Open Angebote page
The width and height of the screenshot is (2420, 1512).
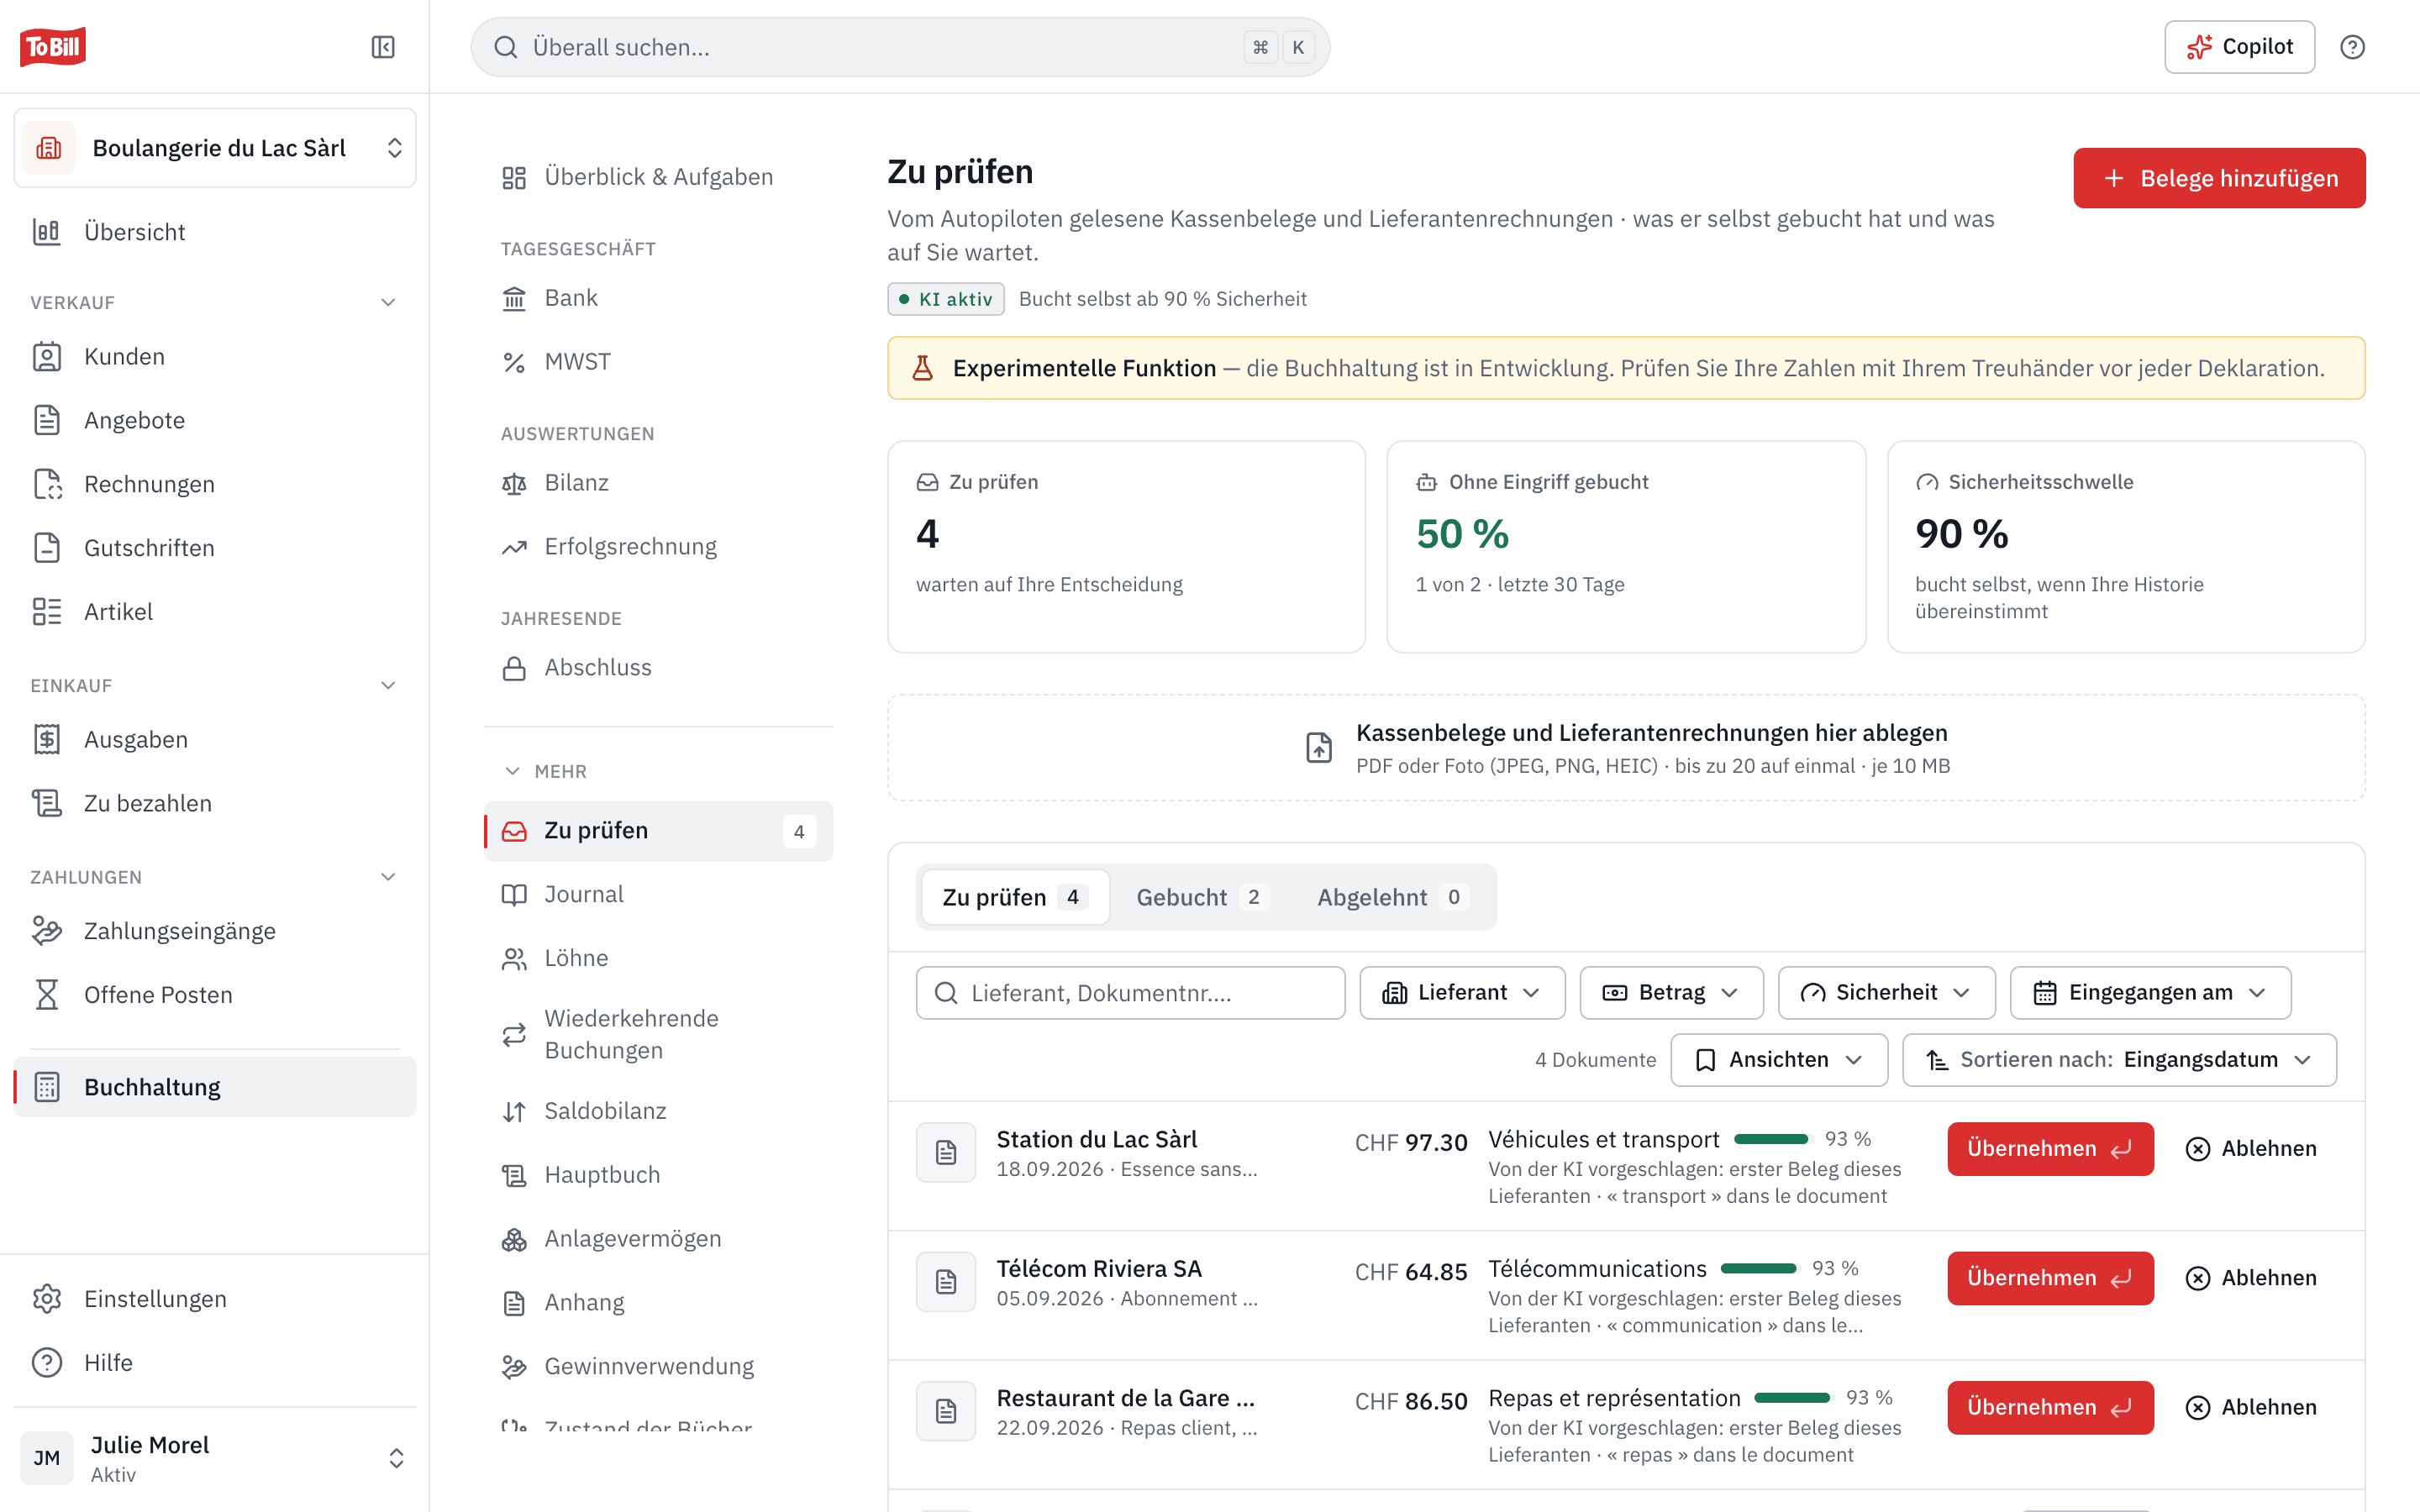pyautogui.click(x=215, y=420)
